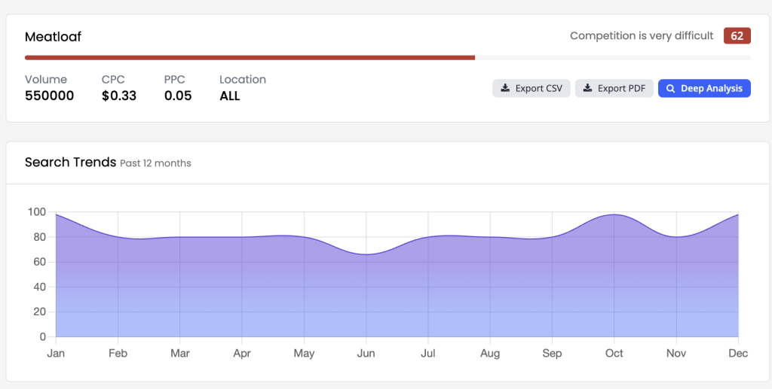Screen dimensions: 772x389
Task: Click the Volume value 550000
Action: tap(49, 96)
